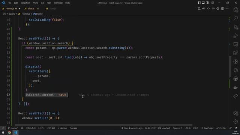
Task: Open the Search view magnifier icon
Action: coord(236,18)
